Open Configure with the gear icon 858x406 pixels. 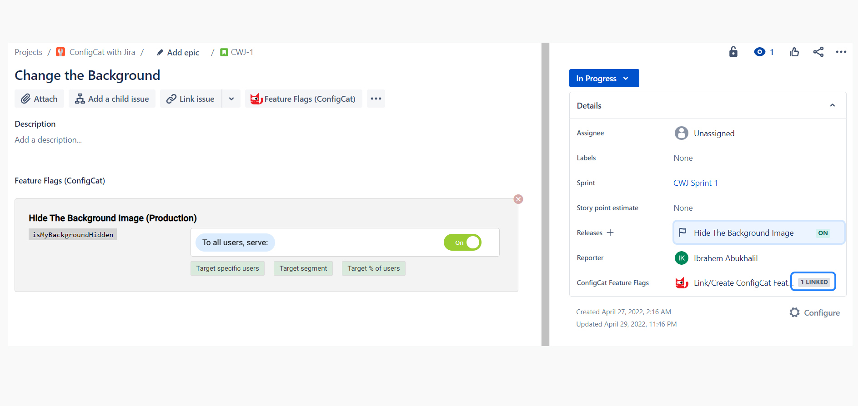[x=814, y=312]
